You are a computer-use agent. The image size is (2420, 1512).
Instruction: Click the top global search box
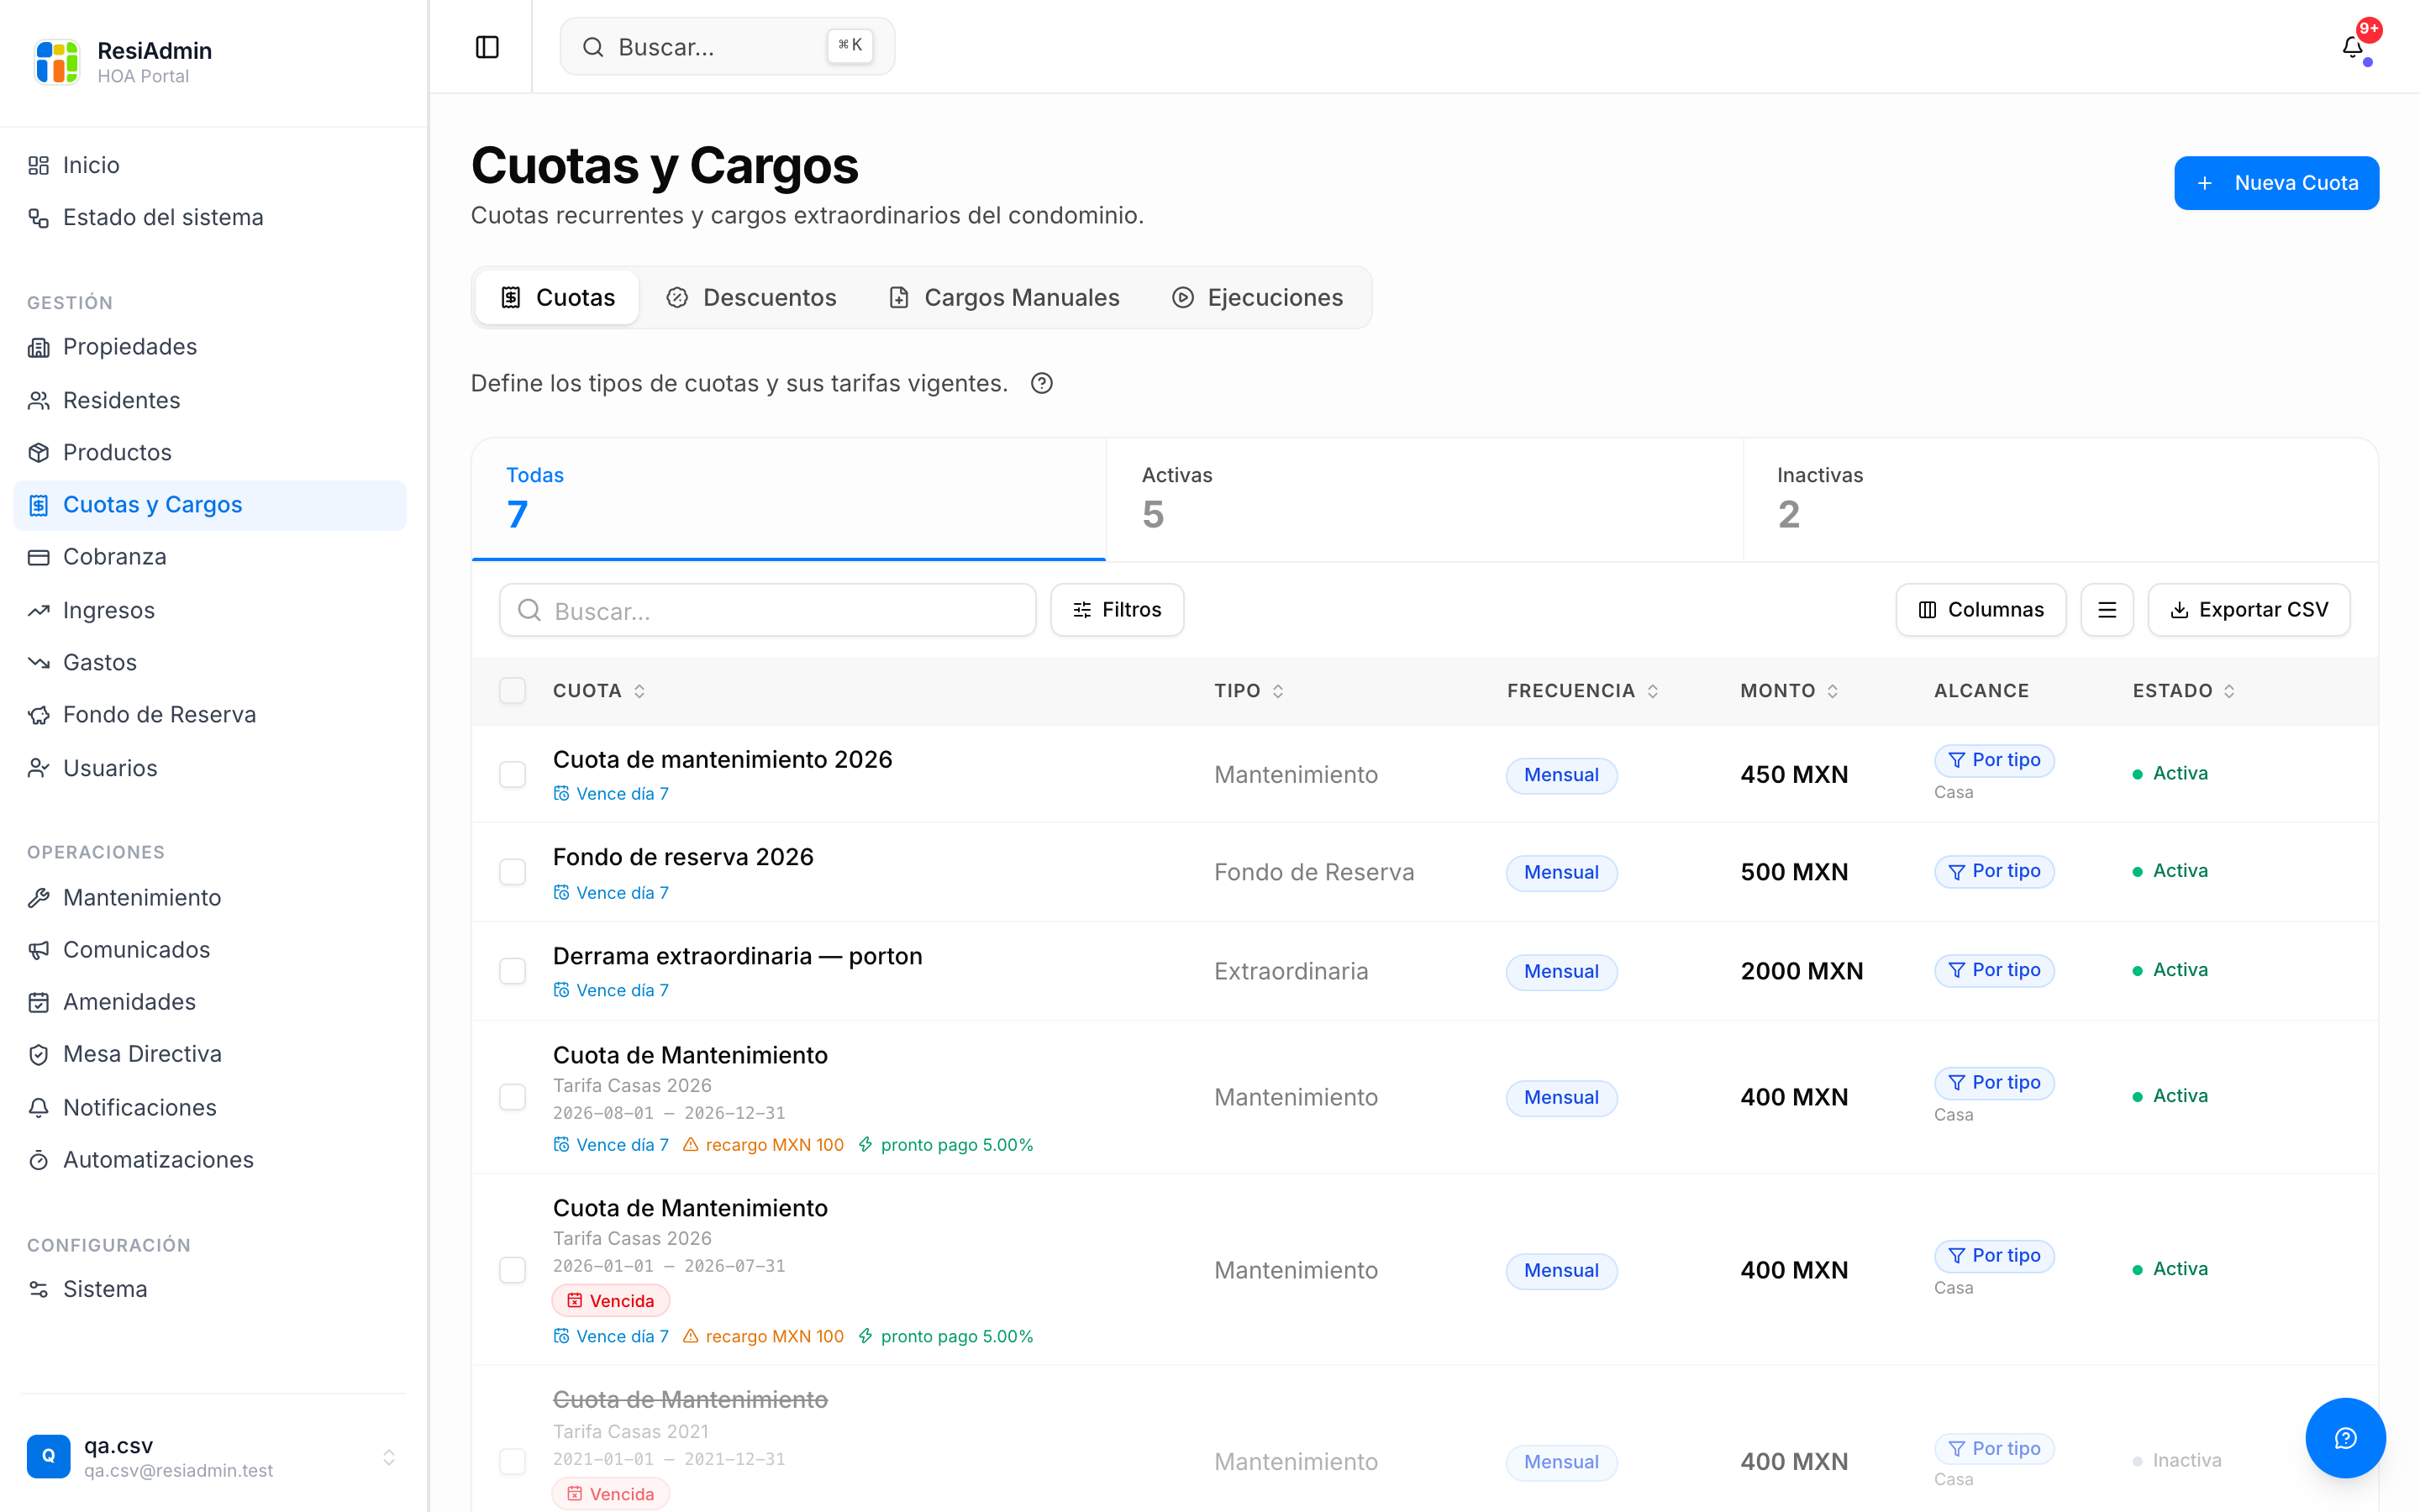(x=727, y=46)
